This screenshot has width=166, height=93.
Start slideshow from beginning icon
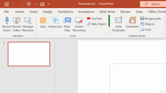tap(29, 4)
